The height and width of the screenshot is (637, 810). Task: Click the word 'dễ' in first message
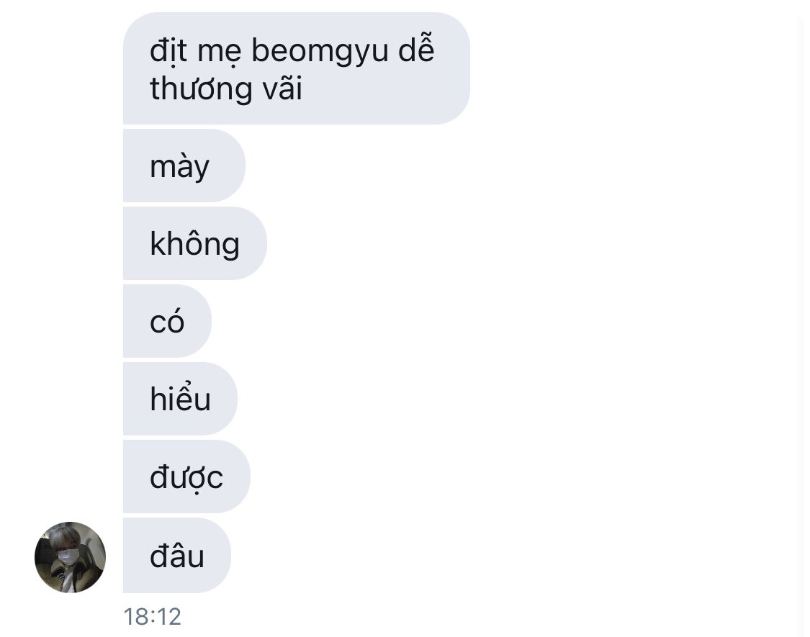pyautogui.click(x=416, y=48)
